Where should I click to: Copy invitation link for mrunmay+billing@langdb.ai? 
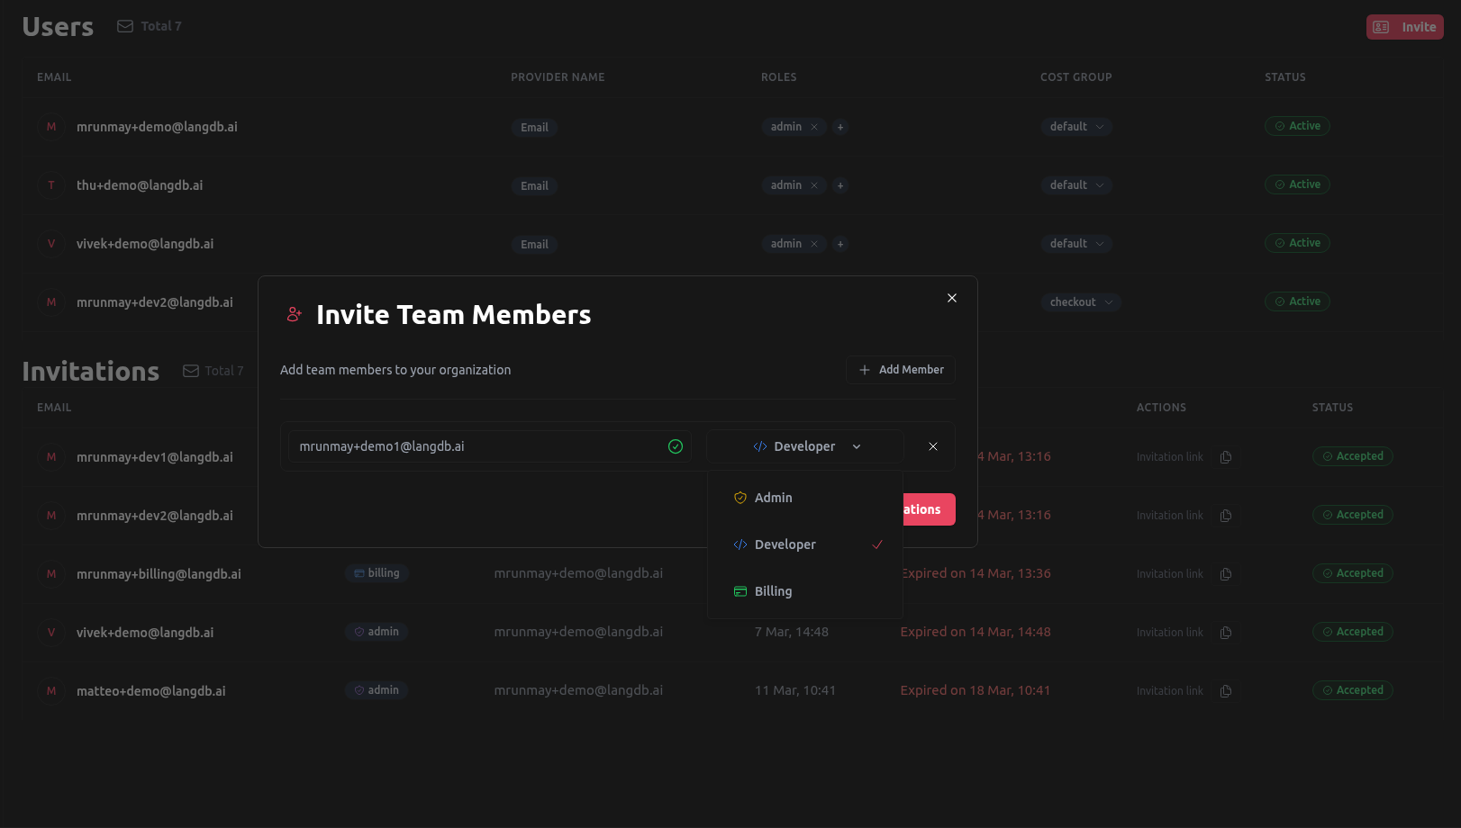1225,574
